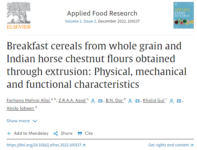Image resolution: width=197 pixels, height=150 pixels.
Task: Open B.N. Dar's author profile icon
Action: (x=130, y=101)
